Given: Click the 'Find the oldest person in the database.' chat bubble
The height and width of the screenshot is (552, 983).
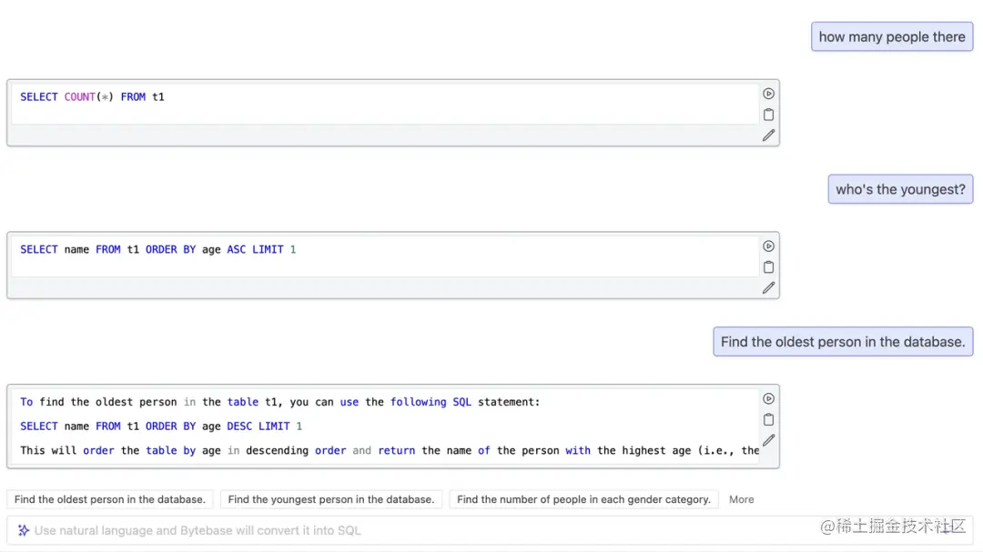Looking at the screenshot, I should click(843, 342).
